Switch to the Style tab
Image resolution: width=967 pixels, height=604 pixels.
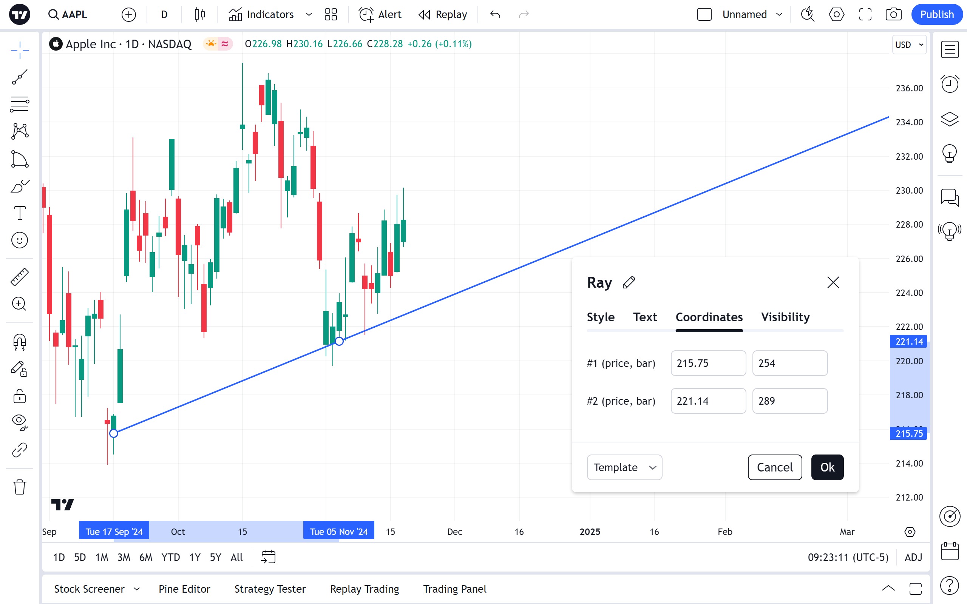[x=600, y=317]
